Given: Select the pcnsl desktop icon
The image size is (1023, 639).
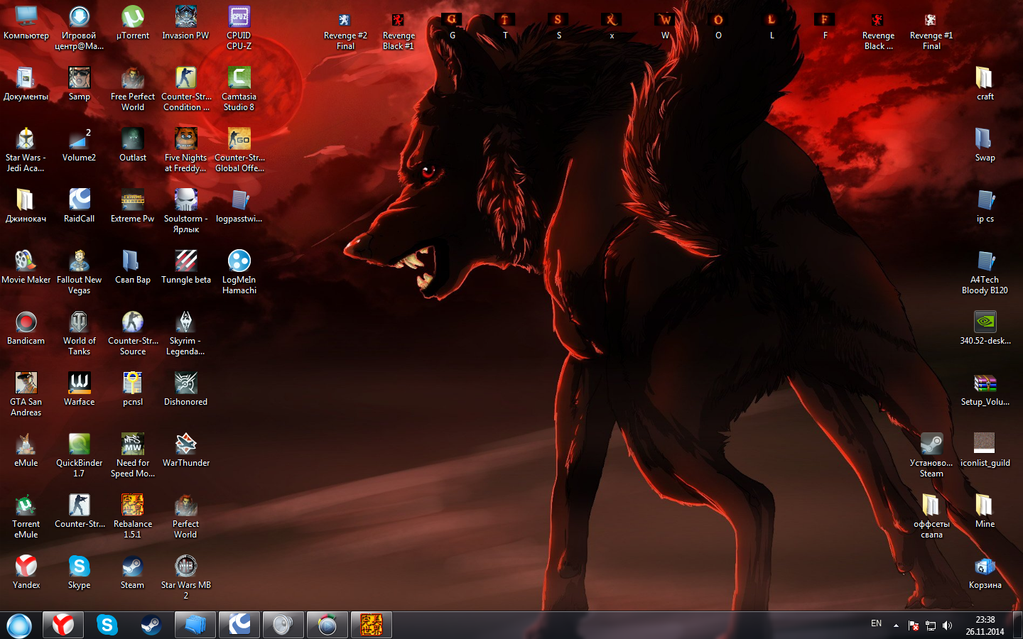Looking at the screenshot, I should (x=133, y=390).
